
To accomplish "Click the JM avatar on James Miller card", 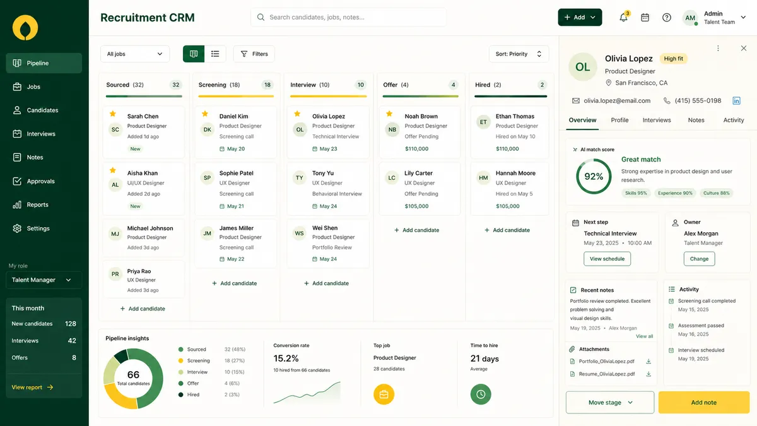I will pyautogui.click(x=208, y=234).
